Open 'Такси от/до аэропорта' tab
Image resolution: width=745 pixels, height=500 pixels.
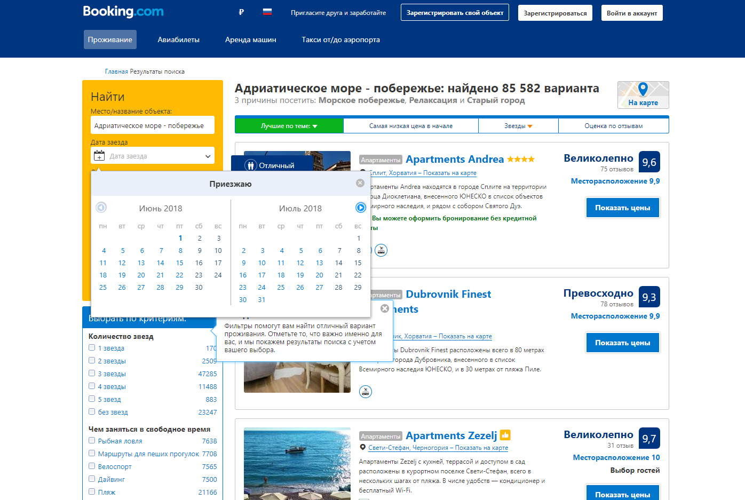(341, 39)
